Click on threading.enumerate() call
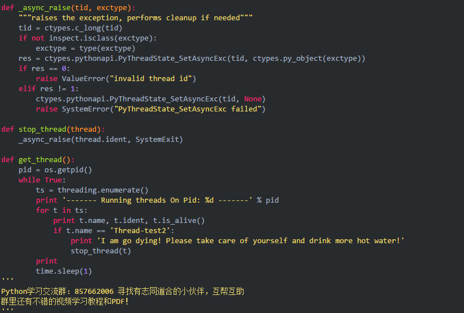The height and width of the screenshot is (313, 464). tap(103, 190)
